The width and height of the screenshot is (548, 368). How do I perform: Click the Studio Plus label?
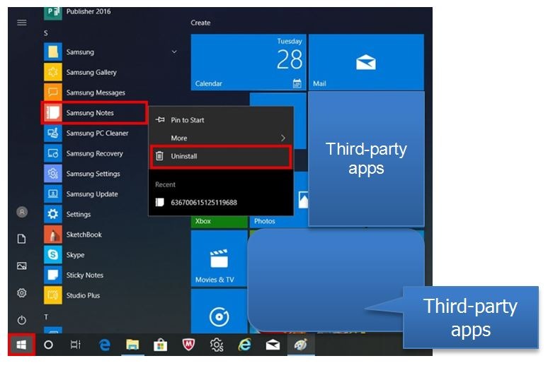pos(83,295)
